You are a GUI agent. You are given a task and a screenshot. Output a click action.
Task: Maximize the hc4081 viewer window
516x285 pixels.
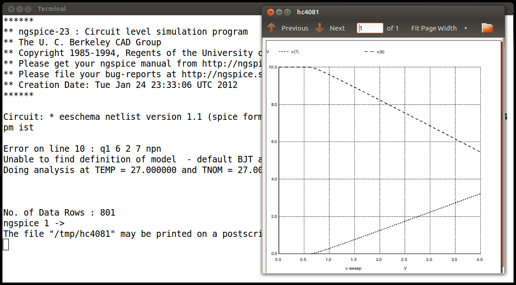[x=288, y=12]
